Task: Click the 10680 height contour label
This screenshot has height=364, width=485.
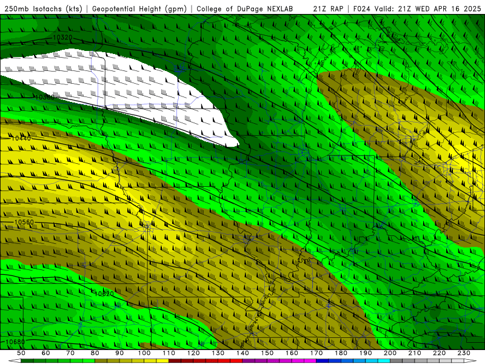Action: pos(15,342)
